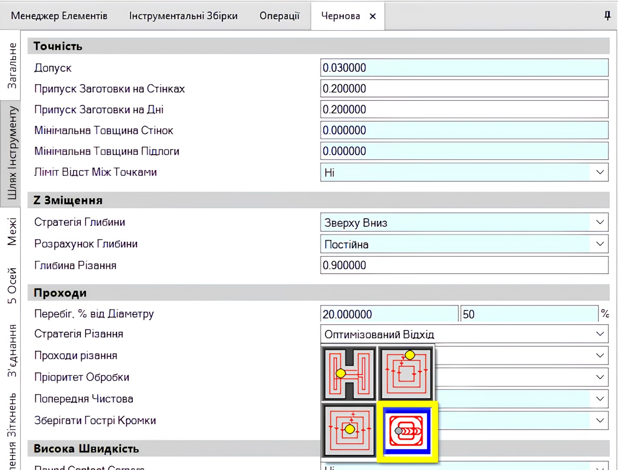Screen dimensions: 618x470
Task: Select the Загальне vertical side tab
Action: (x=12, y=66)
